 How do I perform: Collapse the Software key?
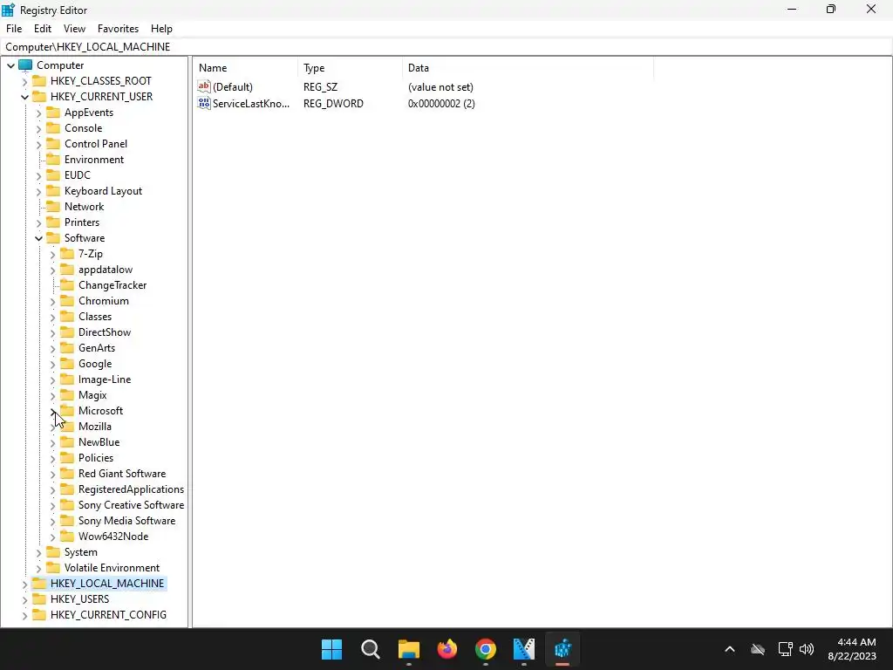tap(38, 238)
